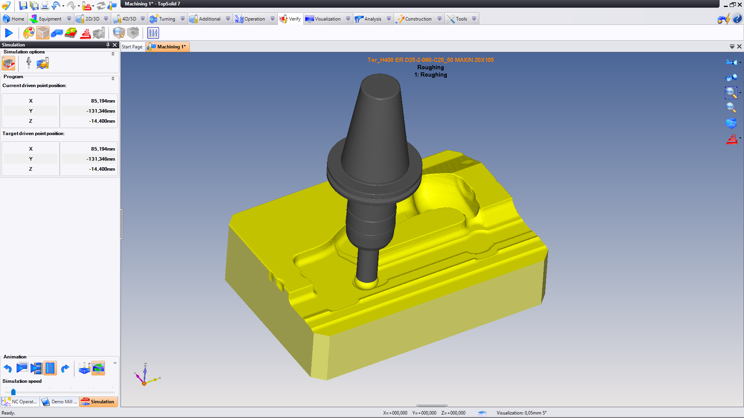Click the Simulation speed slider handle
Screen dimensions: 744x418
(x=13, y=392)
